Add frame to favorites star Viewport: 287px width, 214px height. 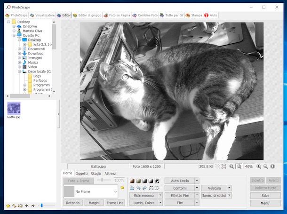click(x=122, y=188)
